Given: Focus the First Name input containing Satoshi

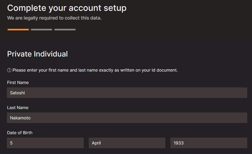Looking at the screenshot, I should (127, 93).
